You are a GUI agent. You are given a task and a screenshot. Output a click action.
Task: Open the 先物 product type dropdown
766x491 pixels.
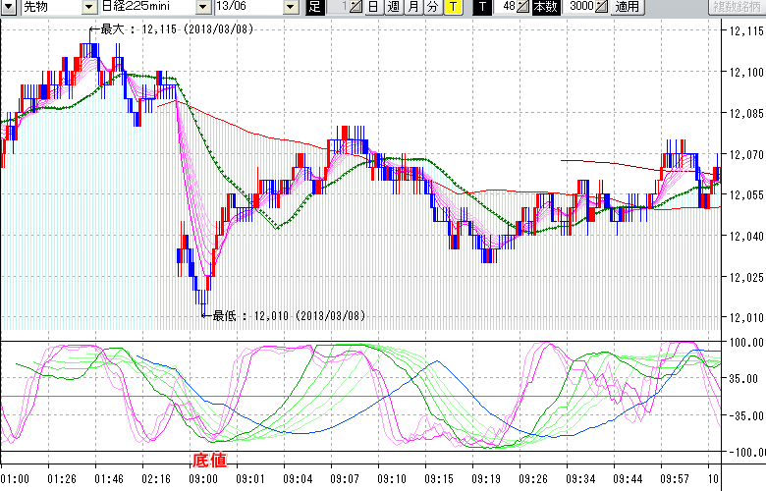point(89,7)
